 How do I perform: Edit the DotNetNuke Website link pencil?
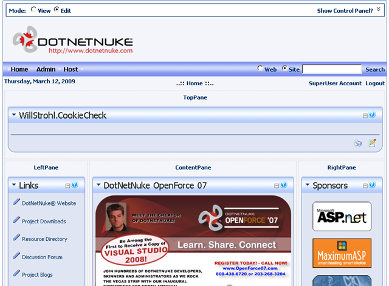coord(16,201)
